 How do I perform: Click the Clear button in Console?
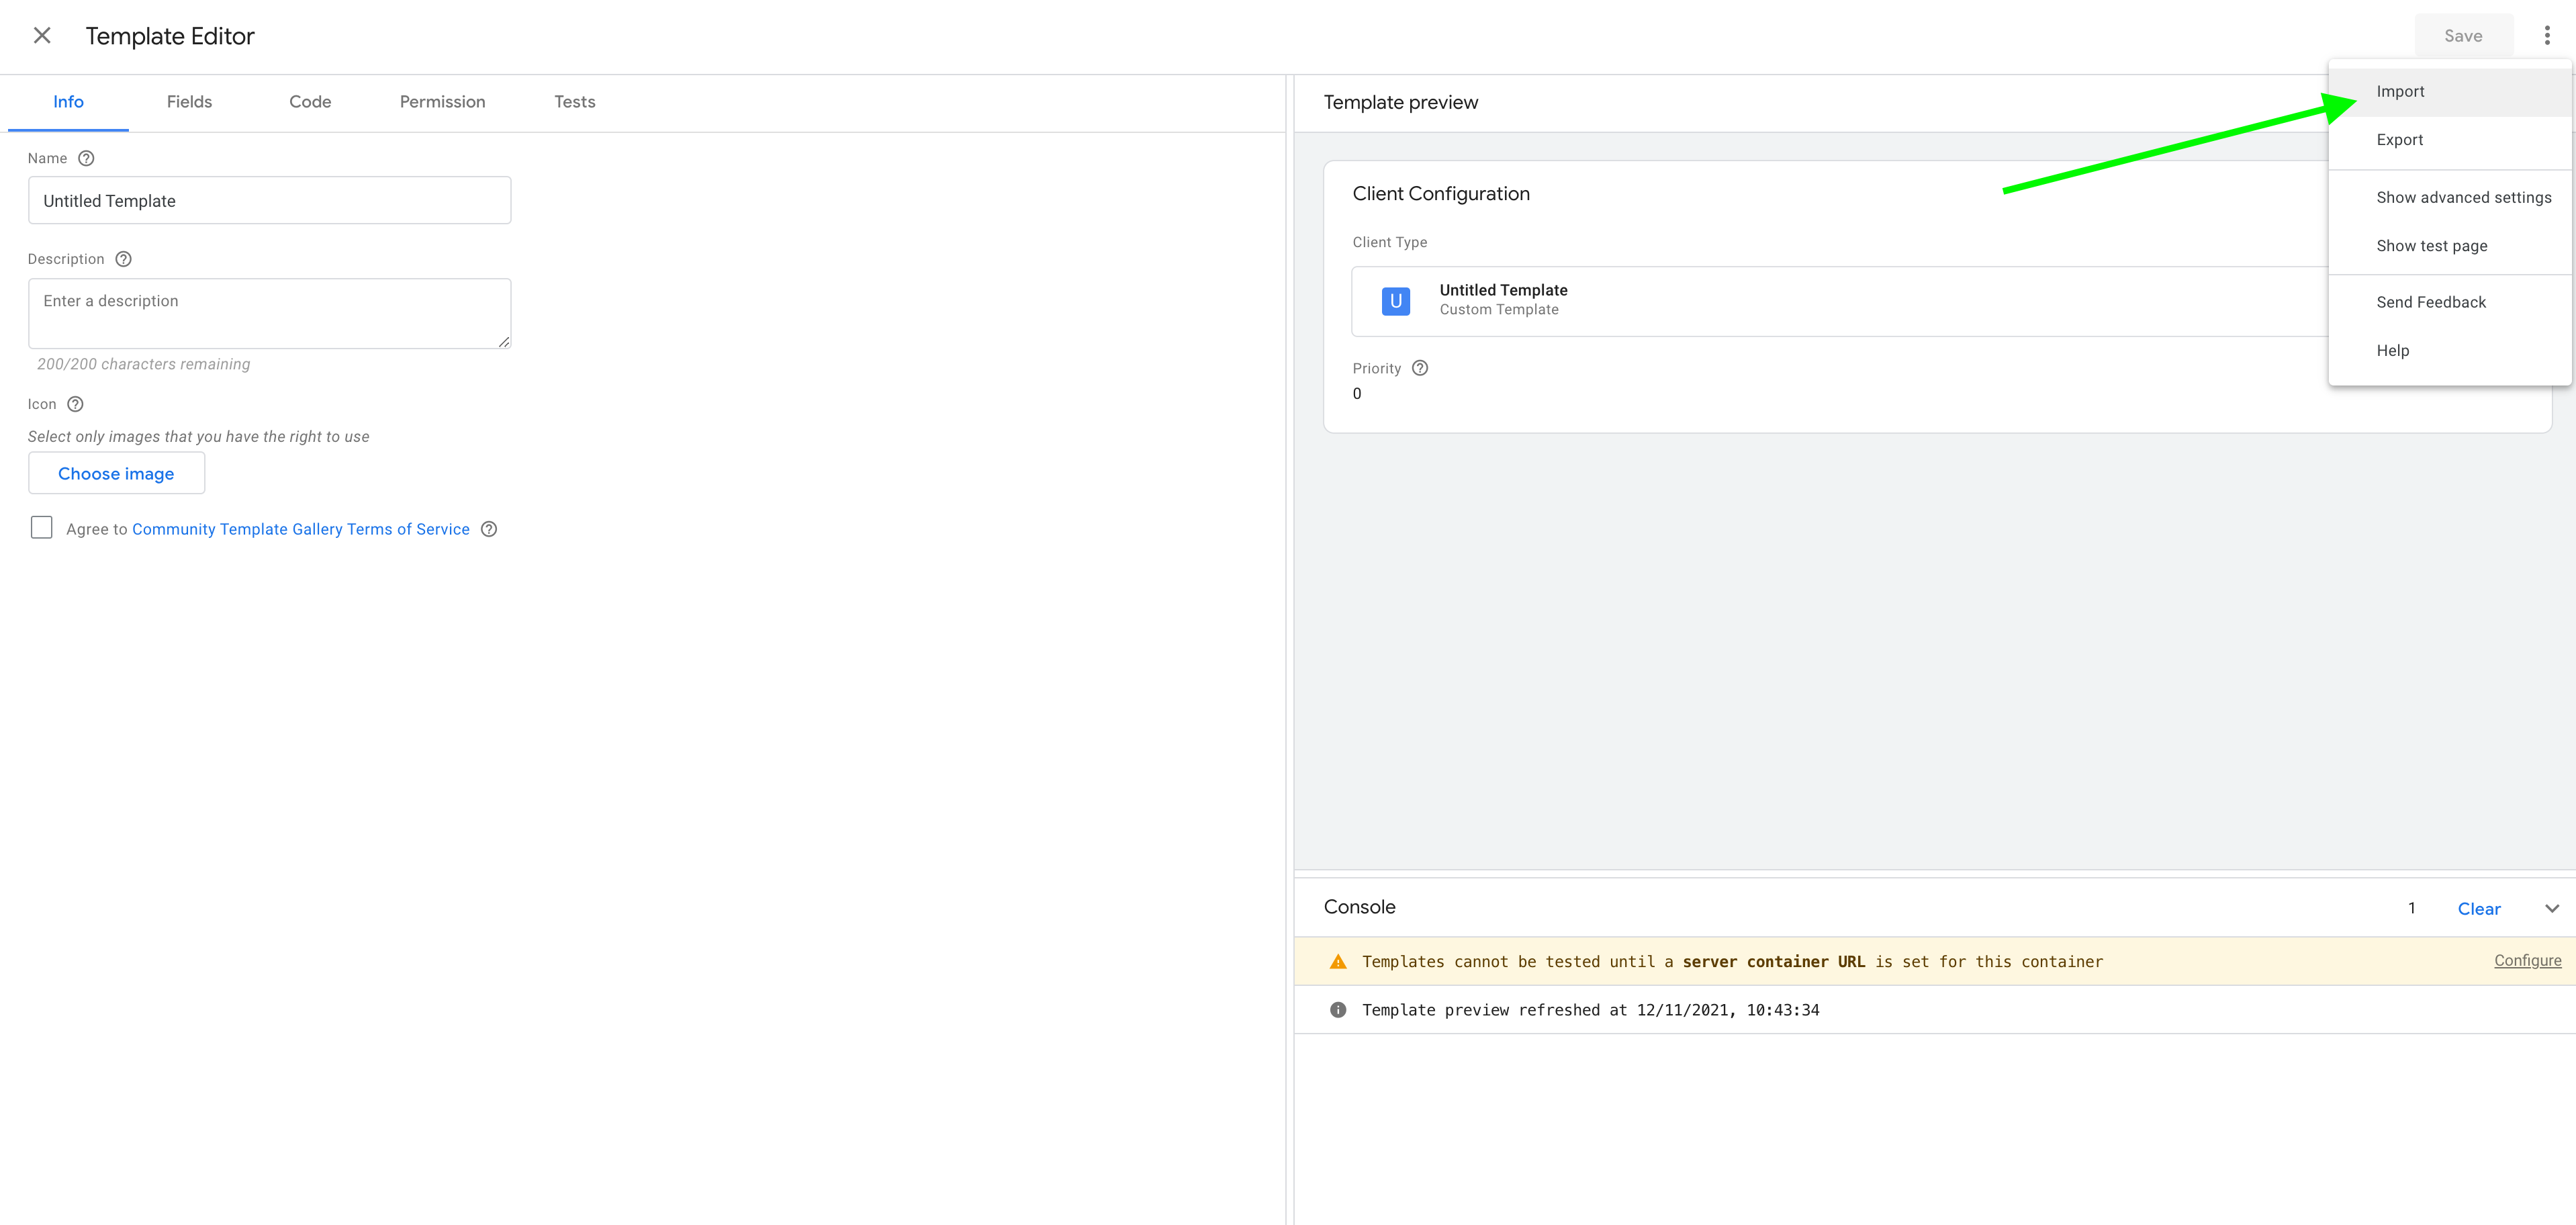[x=2481, y=908]
